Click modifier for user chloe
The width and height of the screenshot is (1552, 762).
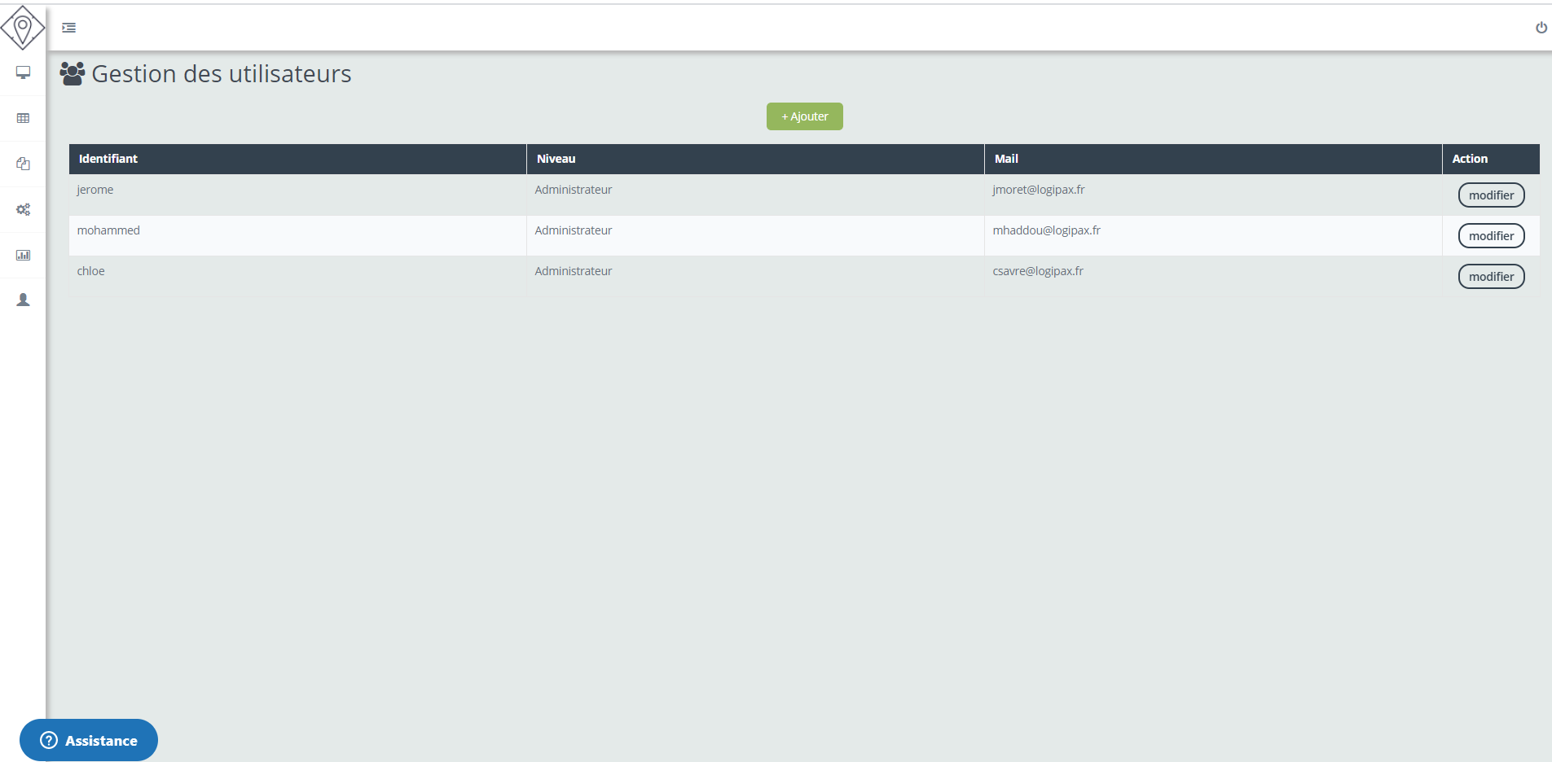[1491, 276]
